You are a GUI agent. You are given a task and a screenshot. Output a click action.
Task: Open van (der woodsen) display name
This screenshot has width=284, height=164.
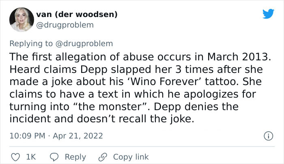tap(77, 15)
